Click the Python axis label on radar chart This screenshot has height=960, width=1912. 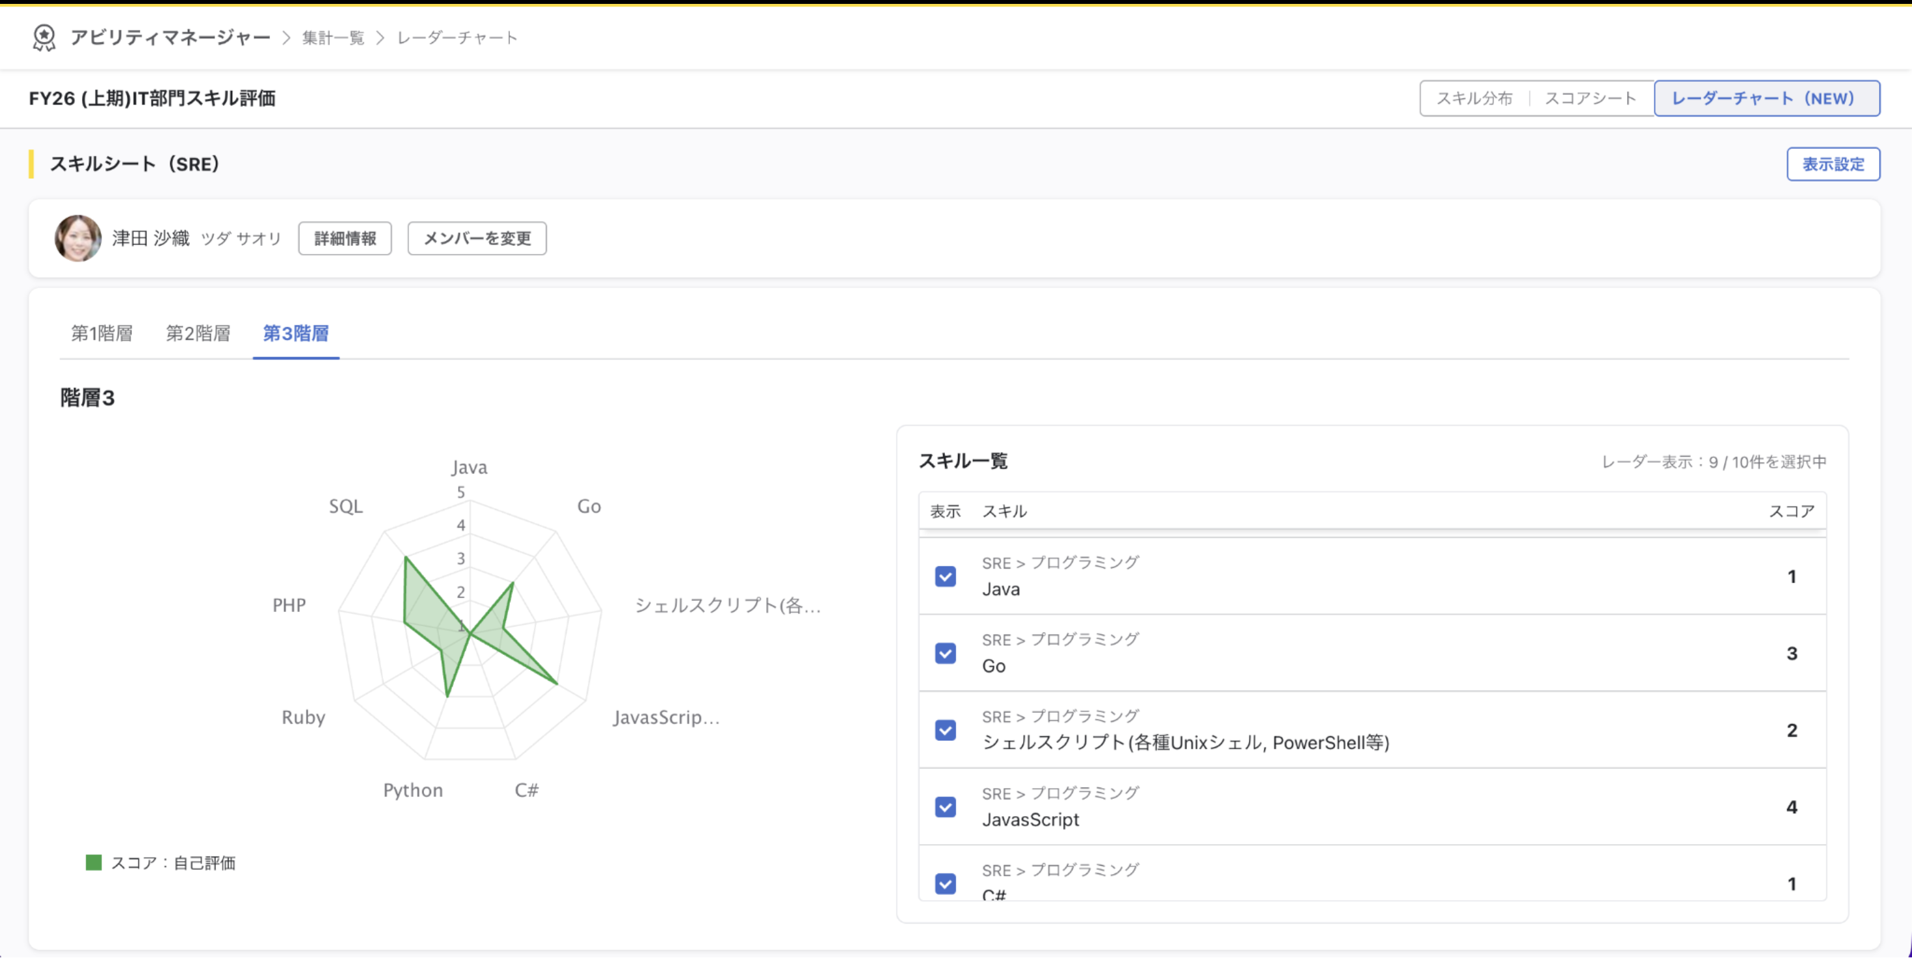pyautogui.click(x=413, y=790)
